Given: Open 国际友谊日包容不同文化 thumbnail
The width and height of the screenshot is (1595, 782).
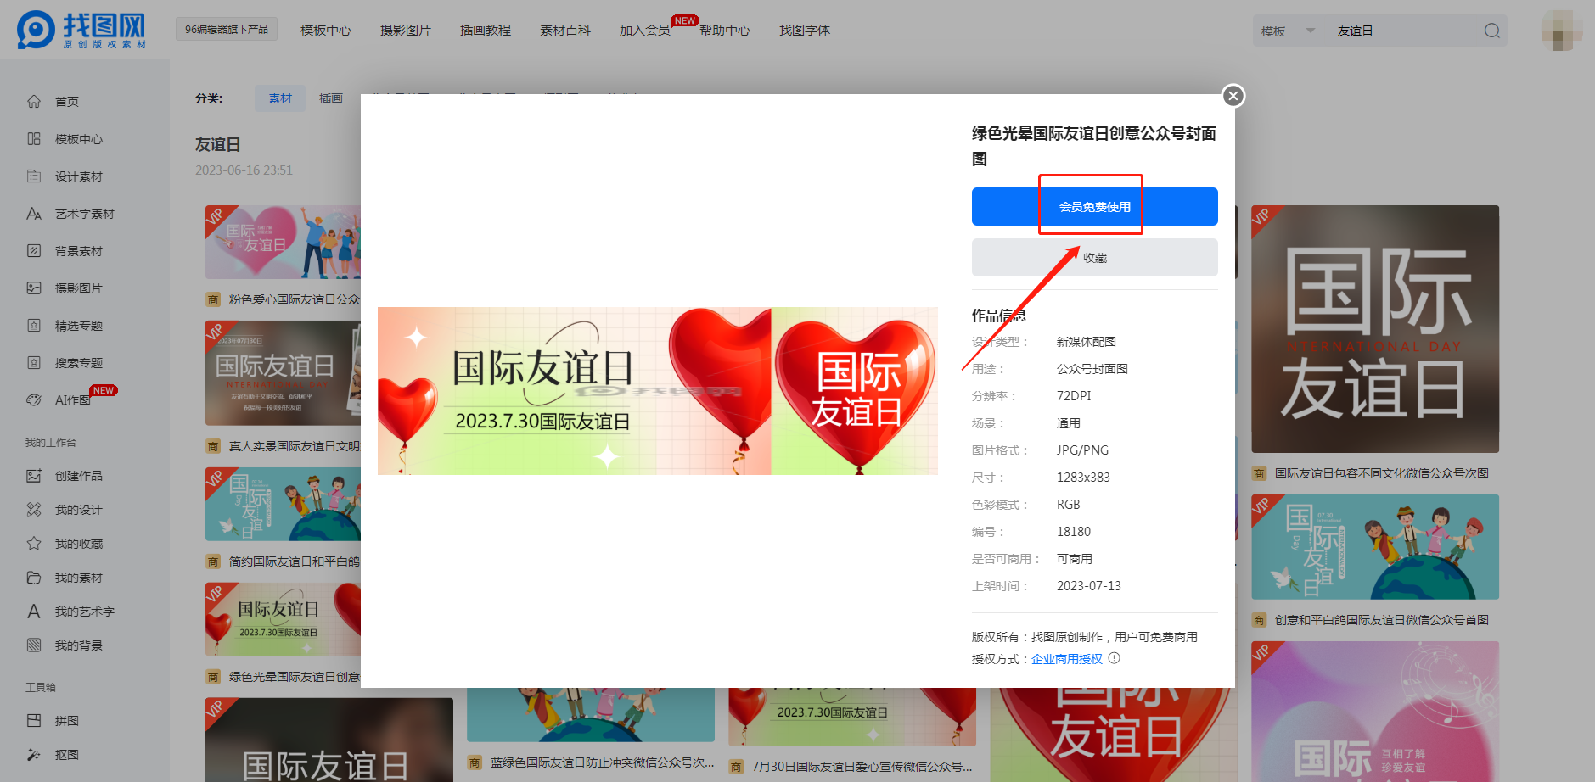Looking at the screenshot, I should click(1374, 328).
